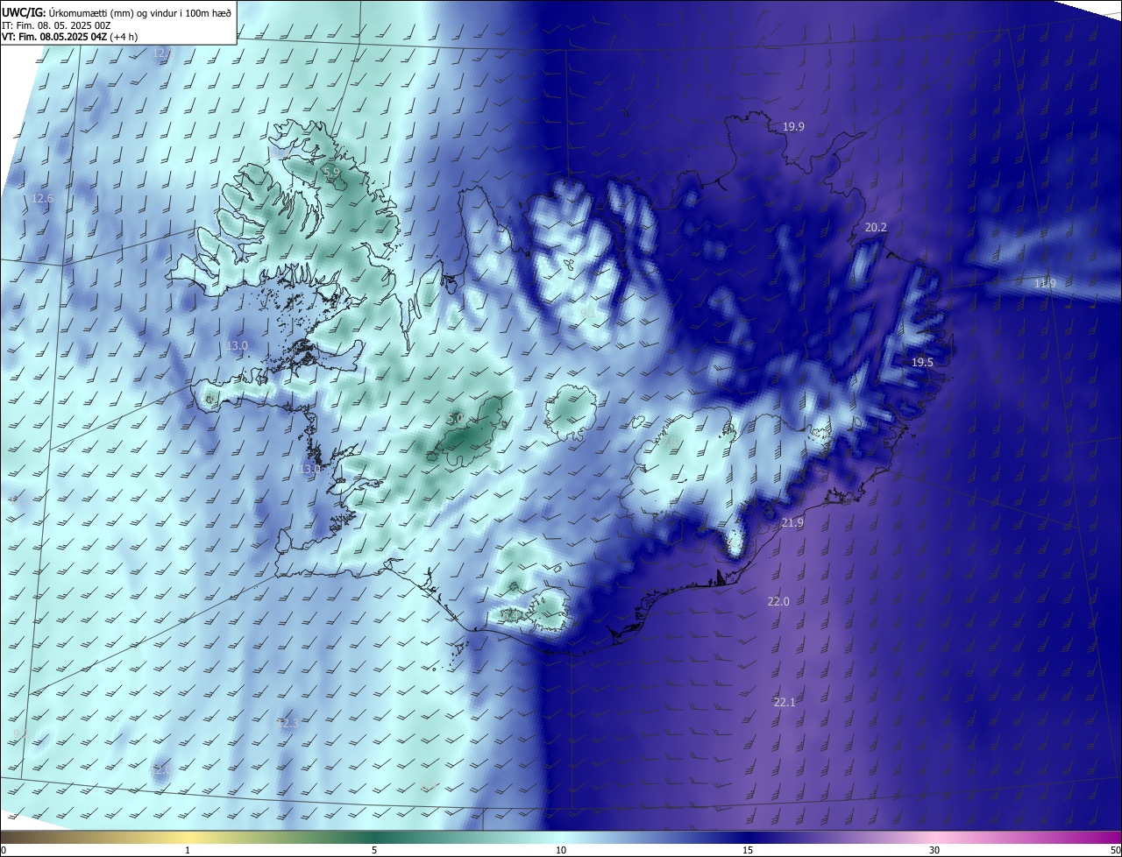Select the VT: Fim. 08.05.2025 04Z line
Screen dimensions: 1122x857
69,37
